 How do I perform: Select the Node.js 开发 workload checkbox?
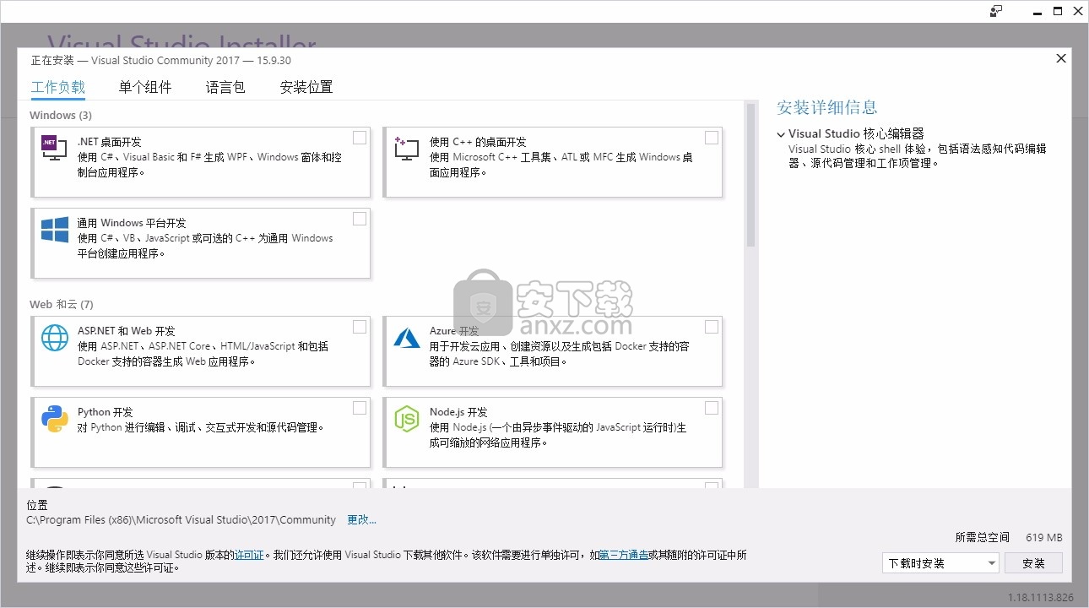pos(712,408)
